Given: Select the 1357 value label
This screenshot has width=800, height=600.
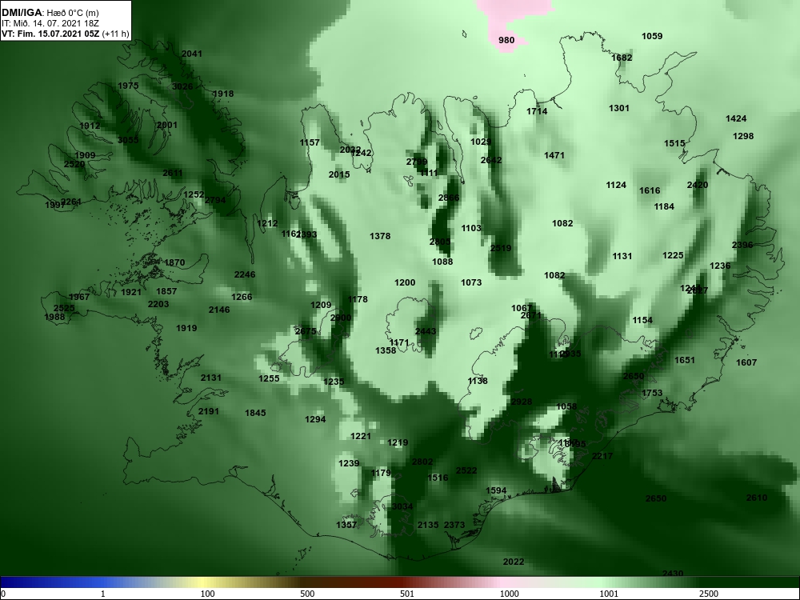Looking at the screenshot, I should pos(346,525).
